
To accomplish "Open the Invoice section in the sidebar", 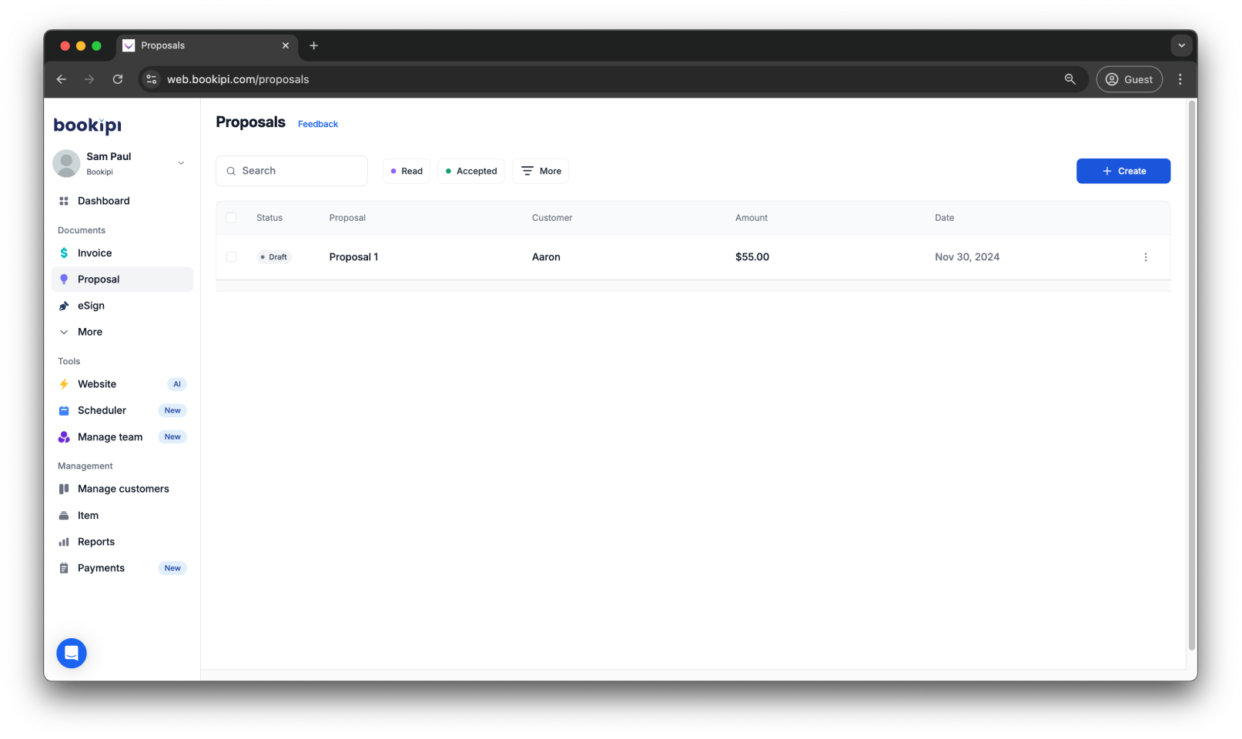I will tap(94, 252).
